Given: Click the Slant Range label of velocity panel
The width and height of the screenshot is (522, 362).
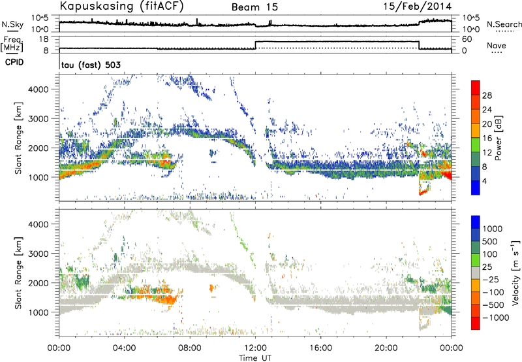Looking at the screenshot, I should click(x=18, y=273).
